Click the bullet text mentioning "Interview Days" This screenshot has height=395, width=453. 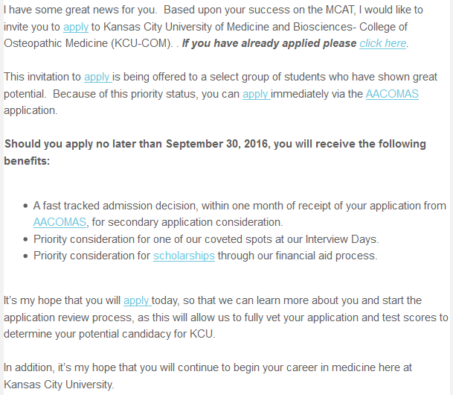pos(206,239)
